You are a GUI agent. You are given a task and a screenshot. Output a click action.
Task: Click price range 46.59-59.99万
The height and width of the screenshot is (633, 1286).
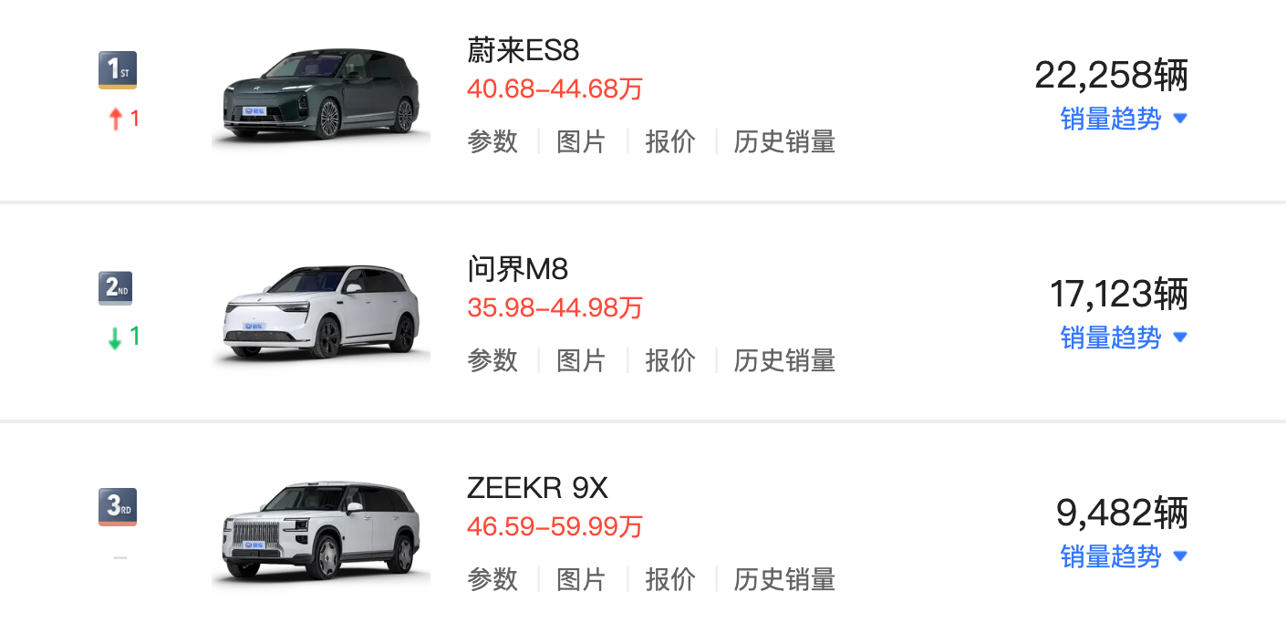[555, 527]
